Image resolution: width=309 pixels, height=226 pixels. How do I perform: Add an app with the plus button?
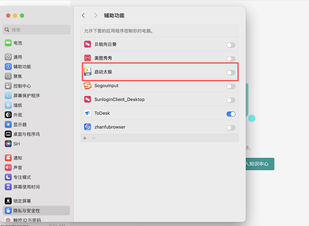point(85,138)
